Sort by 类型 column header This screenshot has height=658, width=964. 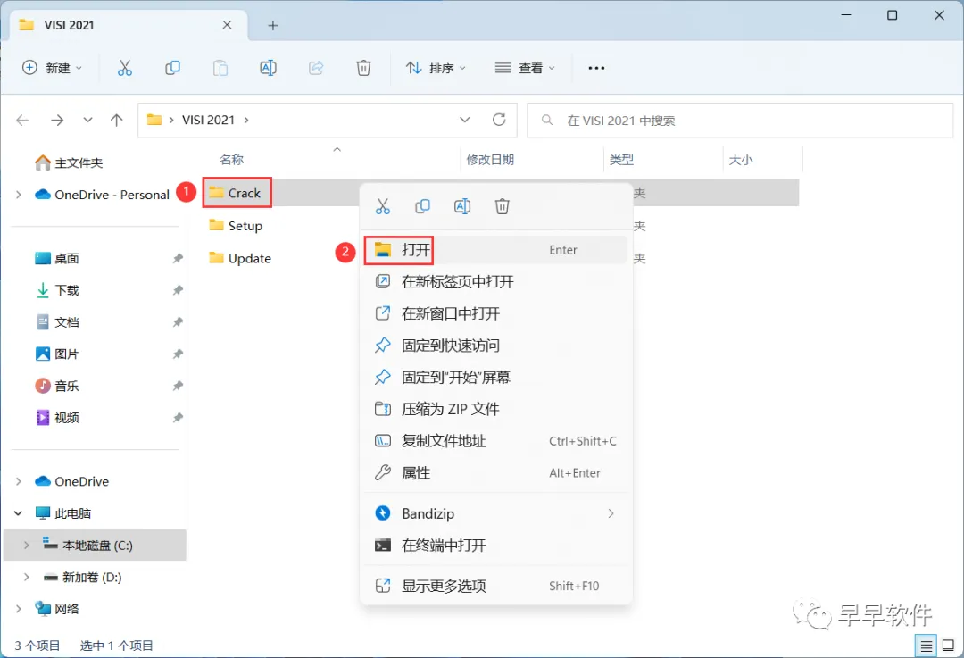click(x=621, y=160)
